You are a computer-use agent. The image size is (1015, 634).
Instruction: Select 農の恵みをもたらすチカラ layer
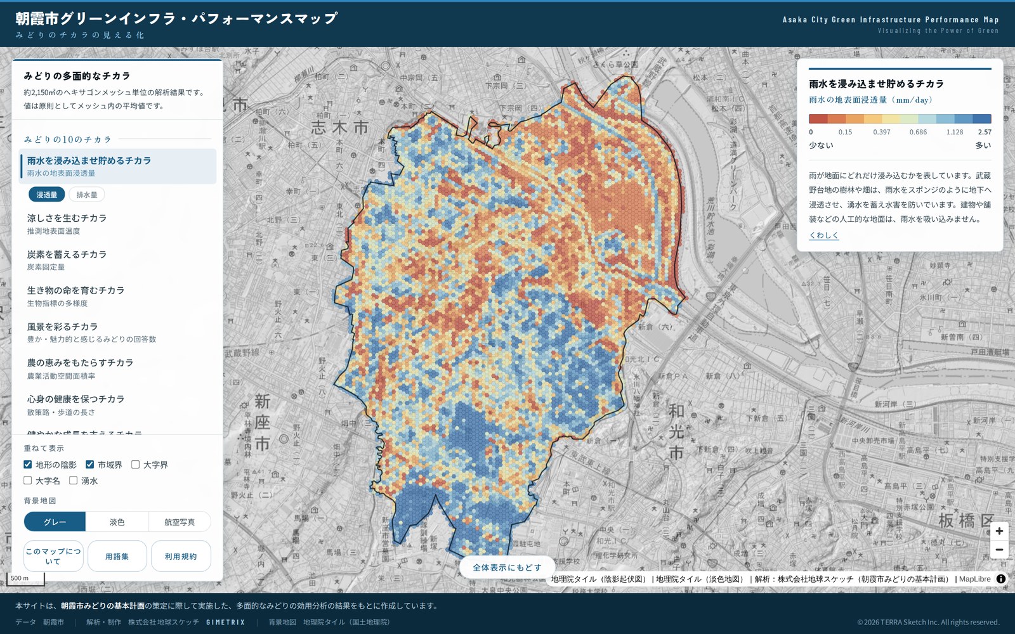(x=118, y=368)
